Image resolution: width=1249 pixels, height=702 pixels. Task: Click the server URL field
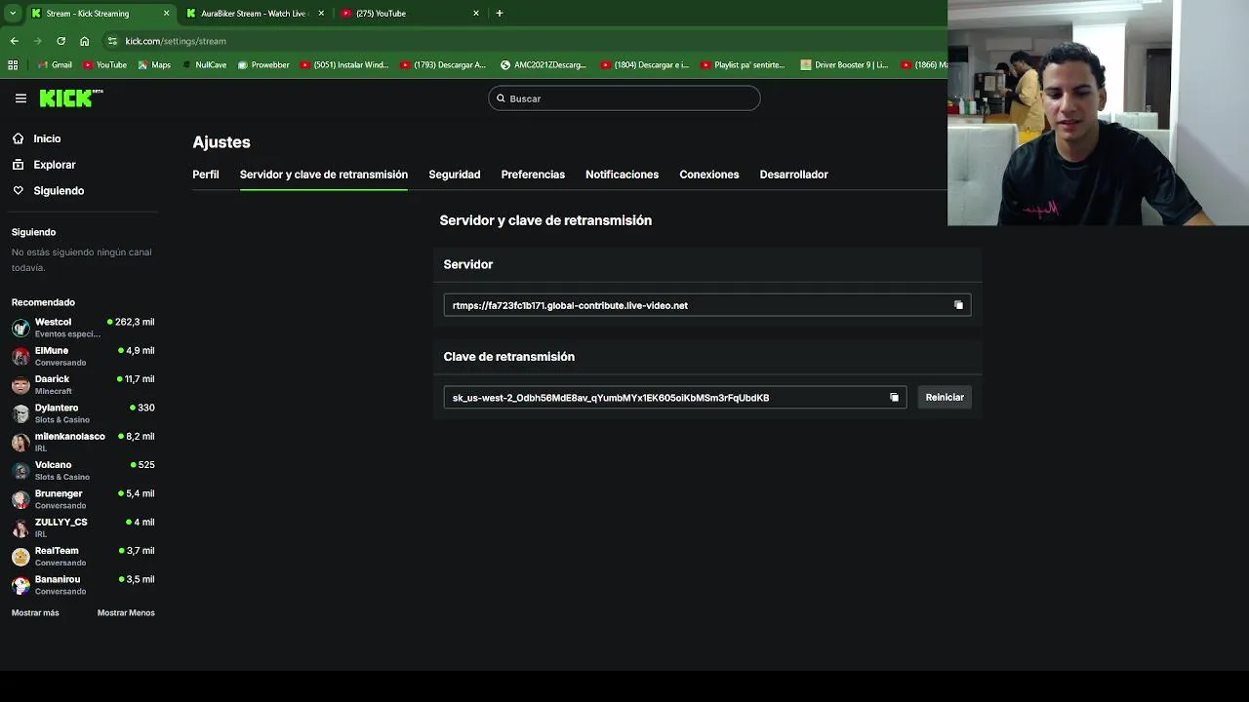click(707, 305)
